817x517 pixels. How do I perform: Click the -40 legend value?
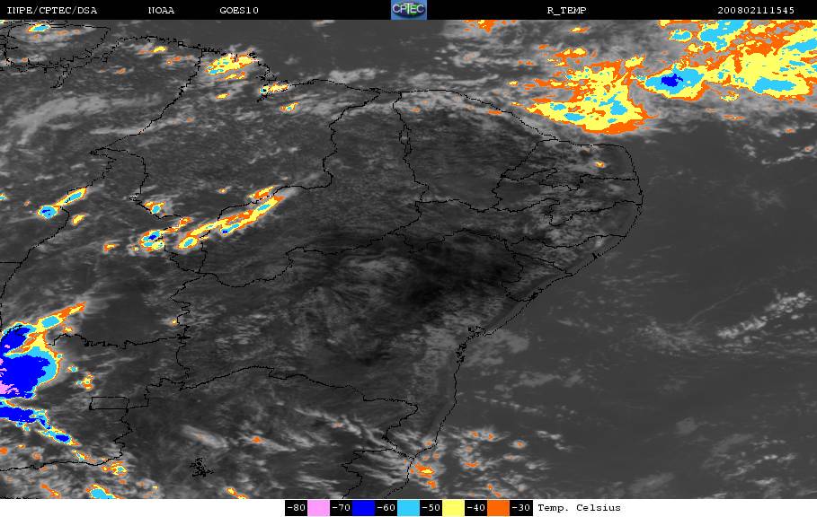(x=475, y=508)
